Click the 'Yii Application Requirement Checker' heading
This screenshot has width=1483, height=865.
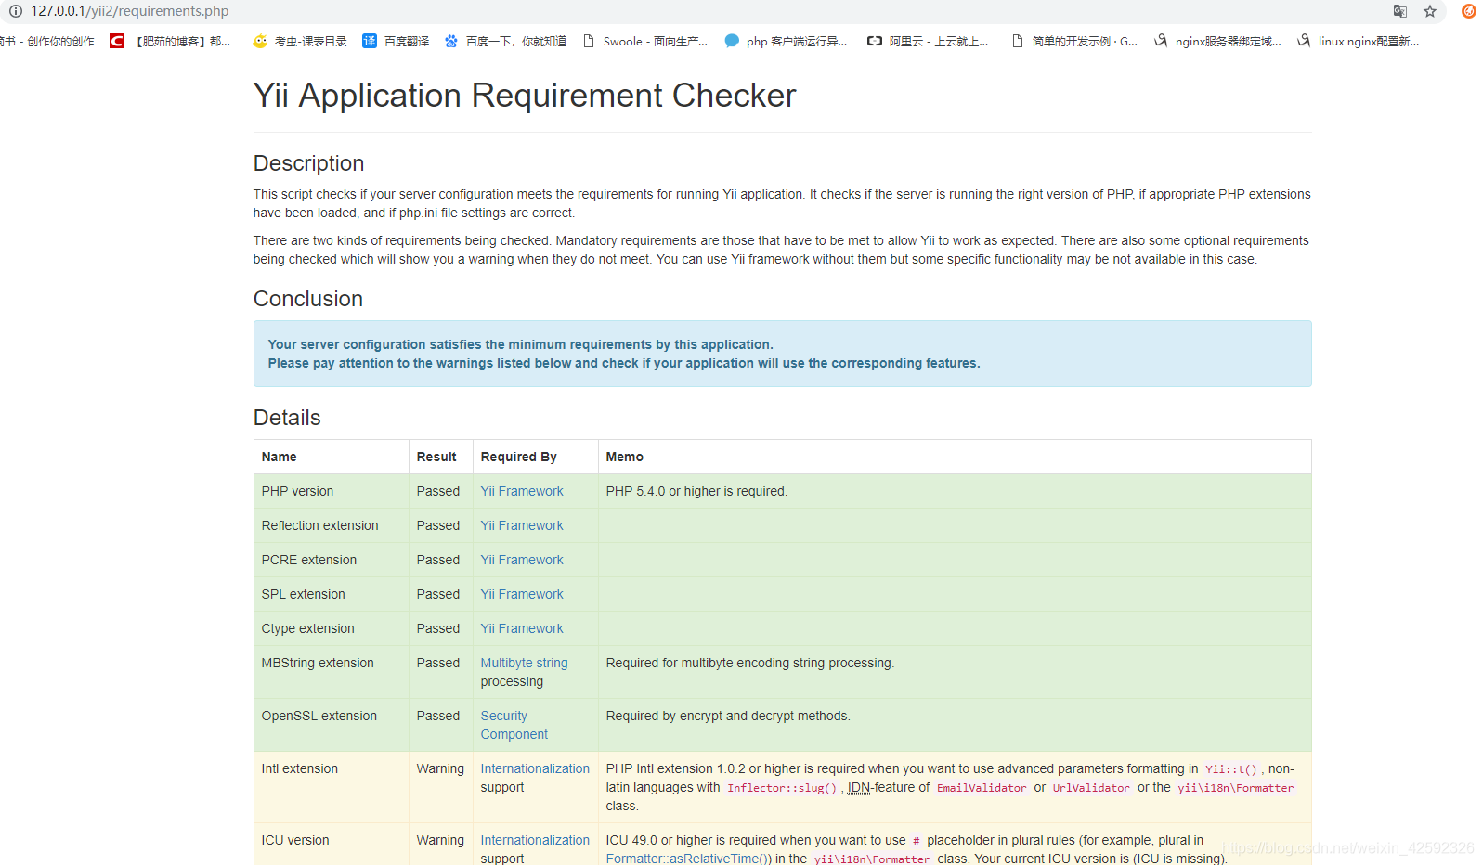[x=525, y=95]
